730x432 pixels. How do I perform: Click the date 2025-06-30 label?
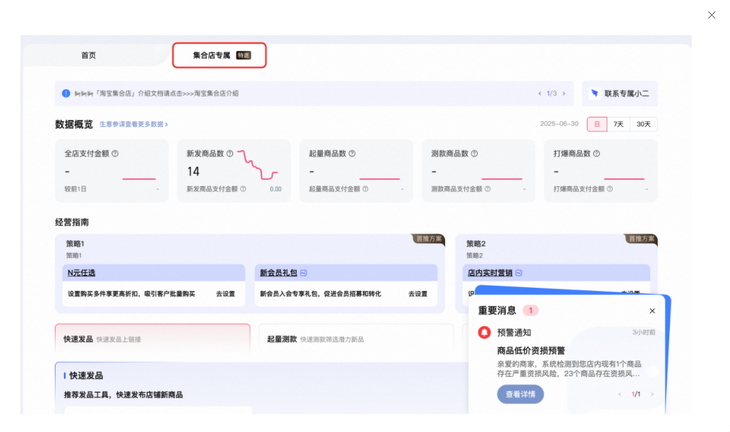pyautogui.click(x=559, y=124)
